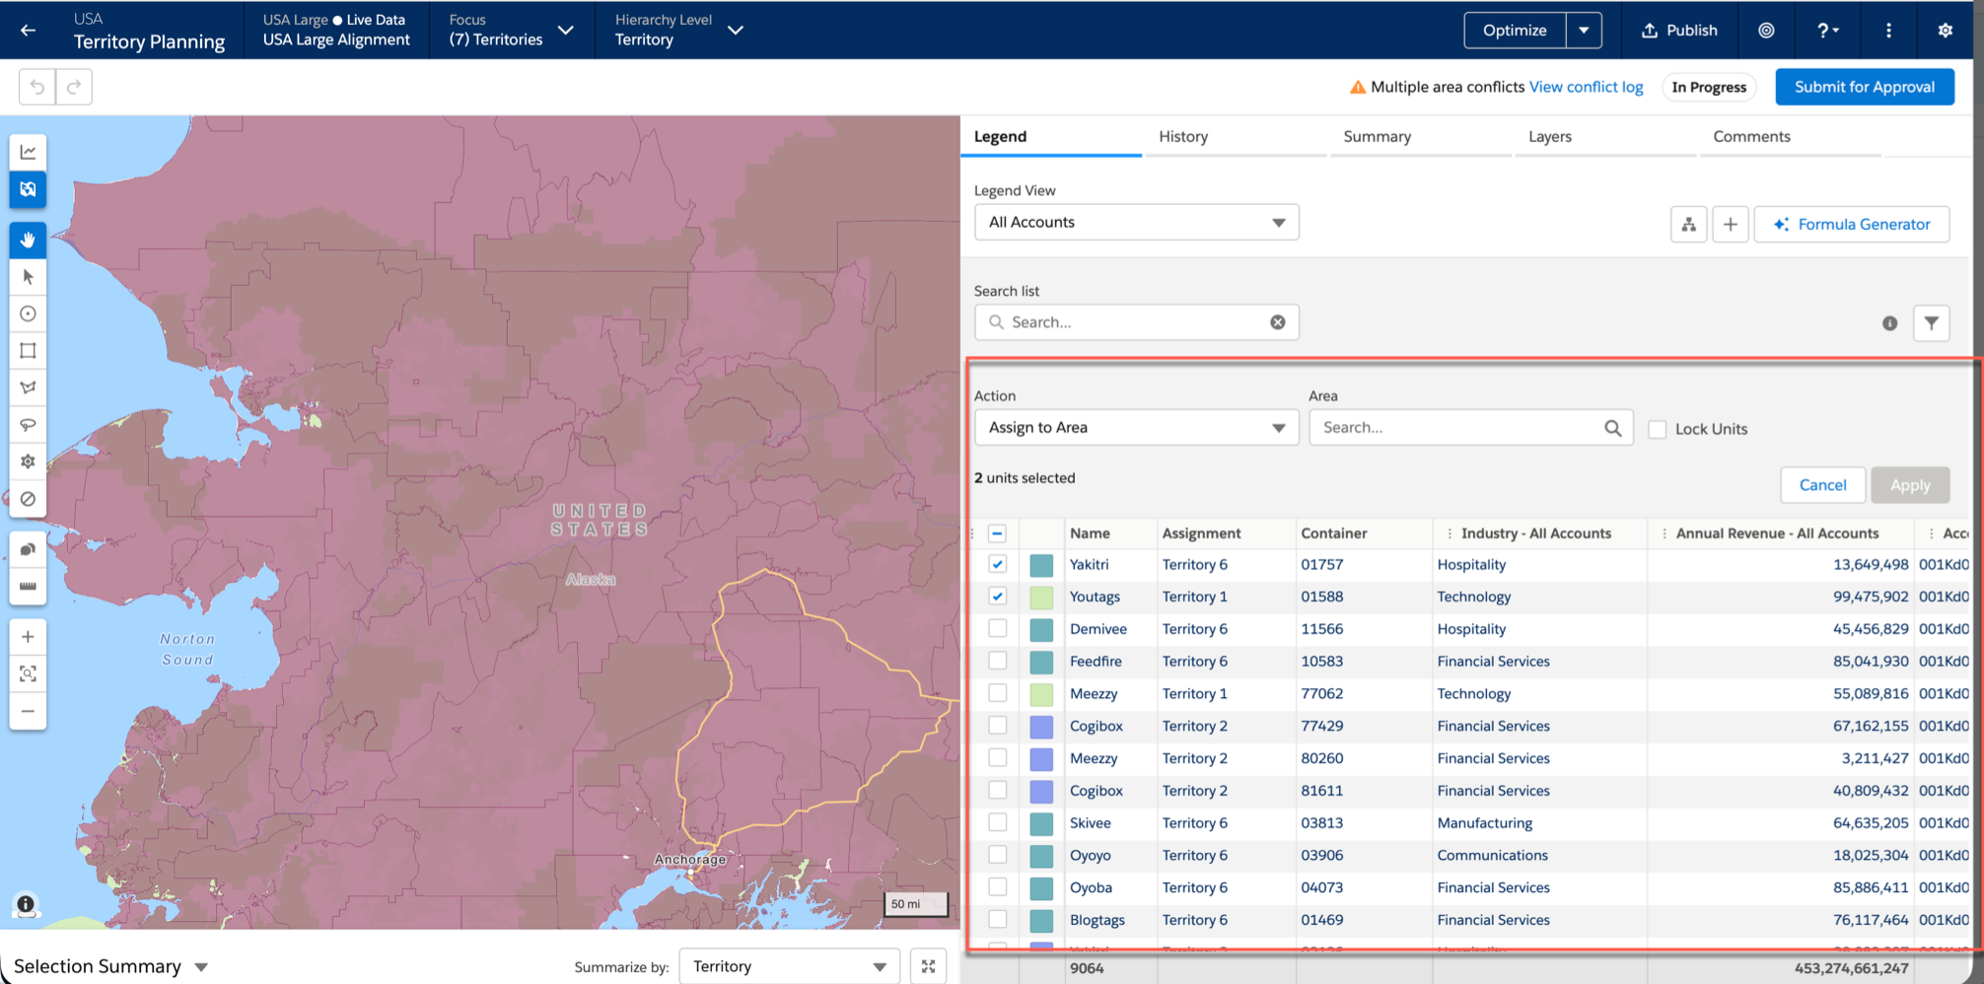Switch to the History tab
1984x984 pixels.
pyautogui.click(x=1183, y=137)
